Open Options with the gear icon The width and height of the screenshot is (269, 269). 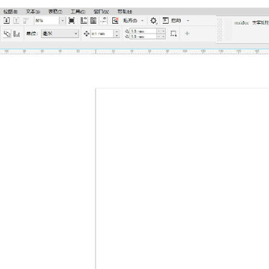[154, 21]
